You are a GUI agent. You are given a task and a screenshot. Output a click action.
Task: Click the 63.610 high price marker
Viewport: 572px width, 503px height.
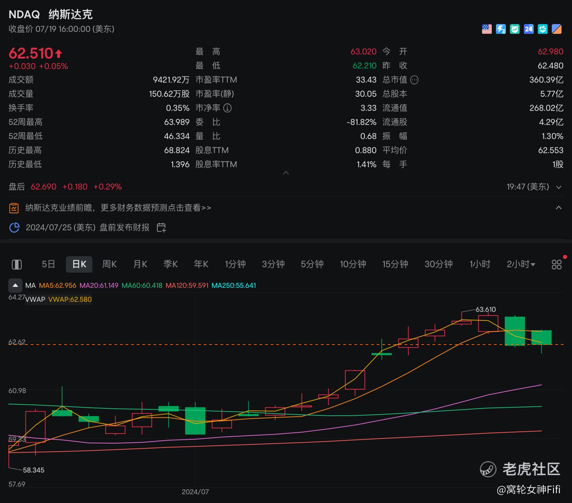tap(486, 310)
